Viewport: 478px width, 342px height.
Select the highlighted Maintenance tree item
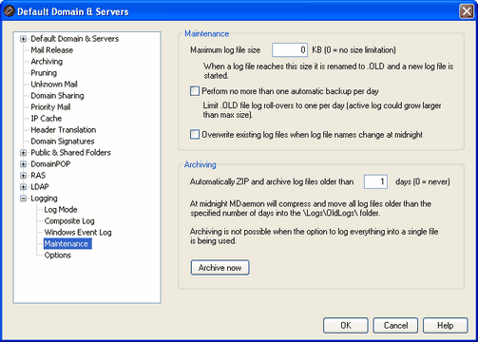click(x=67, y=244)
